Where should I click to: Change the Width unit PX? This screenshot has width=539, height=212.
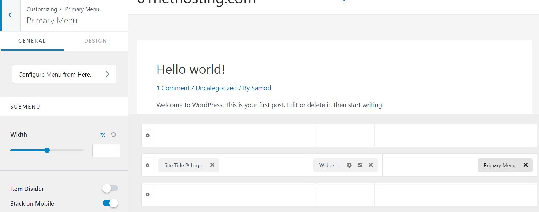coord(102,135)
